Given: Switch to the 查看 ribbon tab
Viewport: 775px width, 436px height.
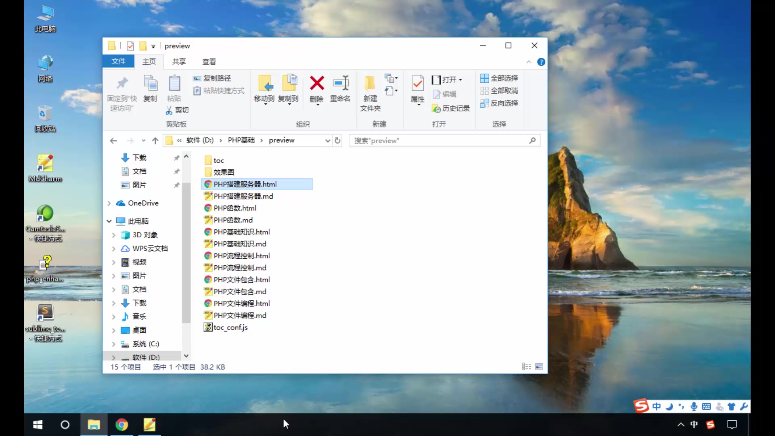Looking at the screenshot, I should [x=209, y=61].
